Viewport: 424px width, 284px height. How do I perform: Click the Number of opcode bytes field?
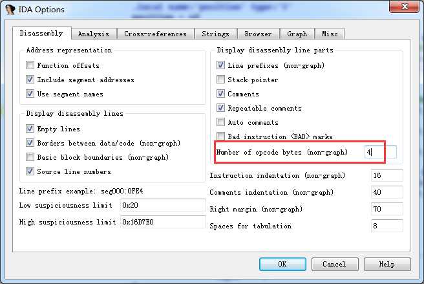pos(381,152)
